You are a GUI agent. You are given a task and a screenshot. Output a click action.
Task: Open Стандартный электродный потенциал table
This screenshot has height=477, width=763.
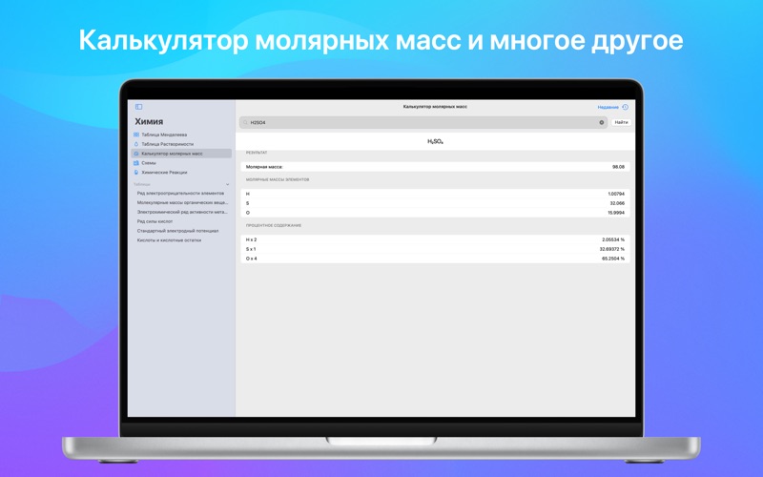pos(177,231)
